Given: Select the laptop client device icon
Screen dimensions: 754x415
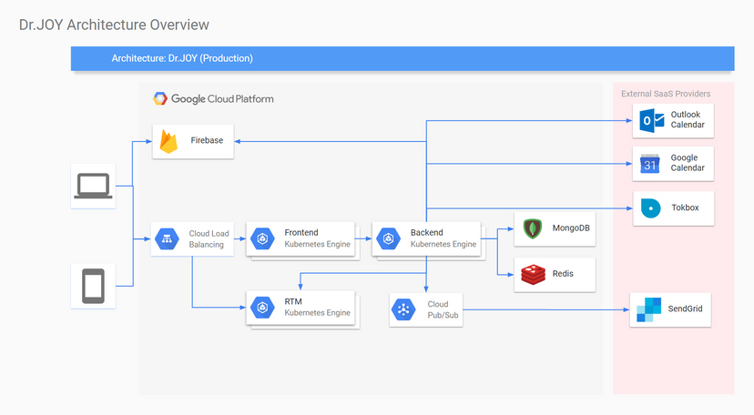Looking at the screenshot, I should (x=93, y=186).
